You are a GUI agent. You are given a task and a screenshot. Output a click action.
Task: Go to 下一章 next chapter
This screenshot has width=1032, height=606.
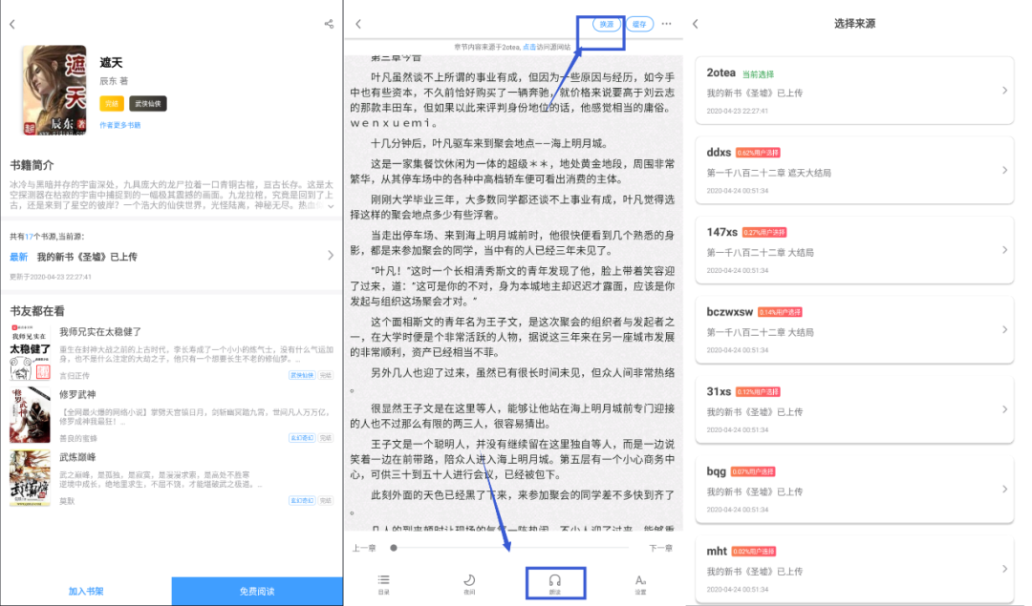[x=661, y=548]
